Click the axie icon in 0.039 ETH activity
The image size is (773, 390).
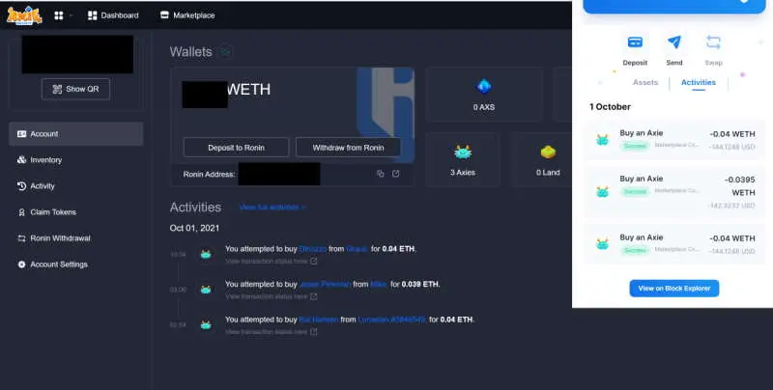click(x=206, y=290)
